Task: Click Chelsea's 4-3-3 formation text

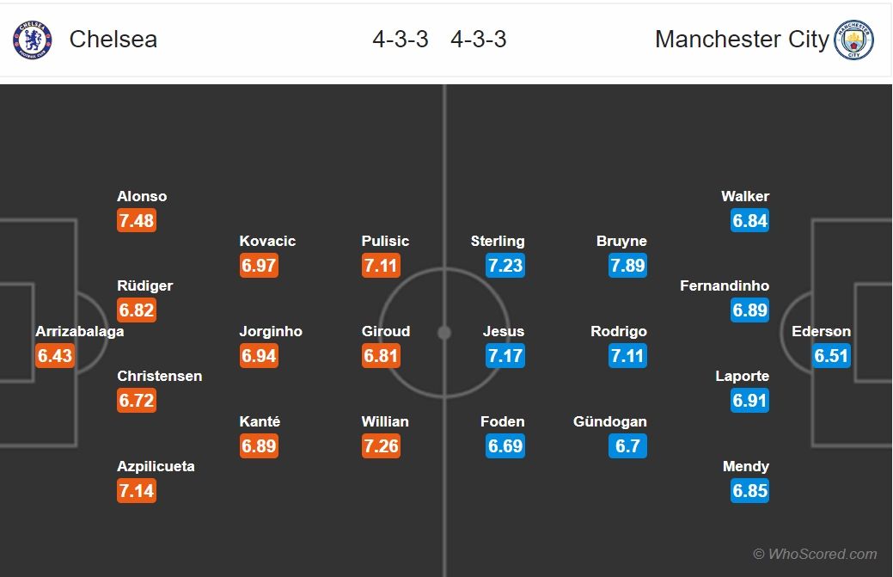Action: click(x=401, y=40)
